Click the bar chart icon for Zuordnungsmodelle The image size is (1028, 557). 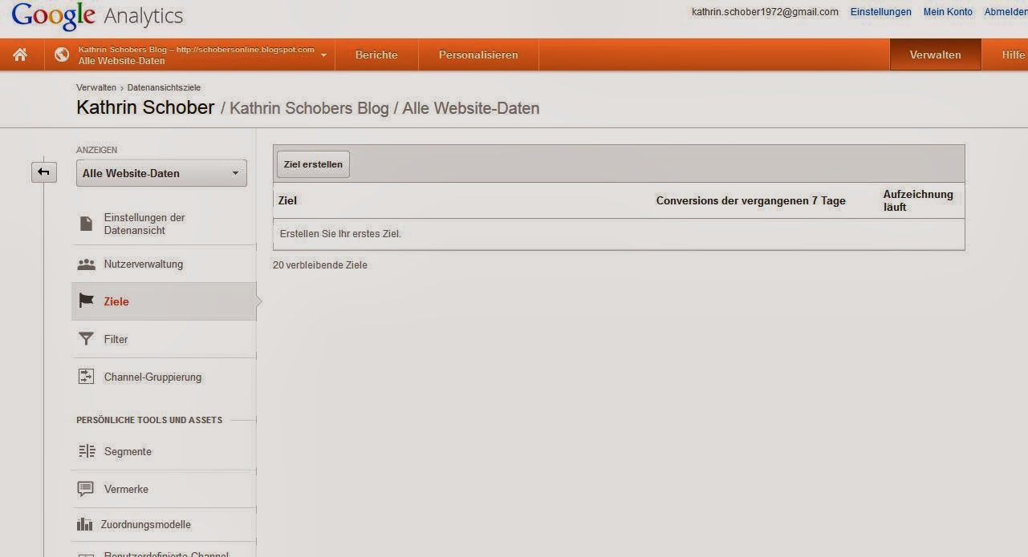coord(85,525)
